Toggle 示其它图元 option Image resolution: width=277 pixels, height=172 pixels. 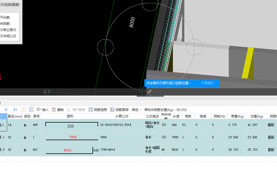coord(8,30)
